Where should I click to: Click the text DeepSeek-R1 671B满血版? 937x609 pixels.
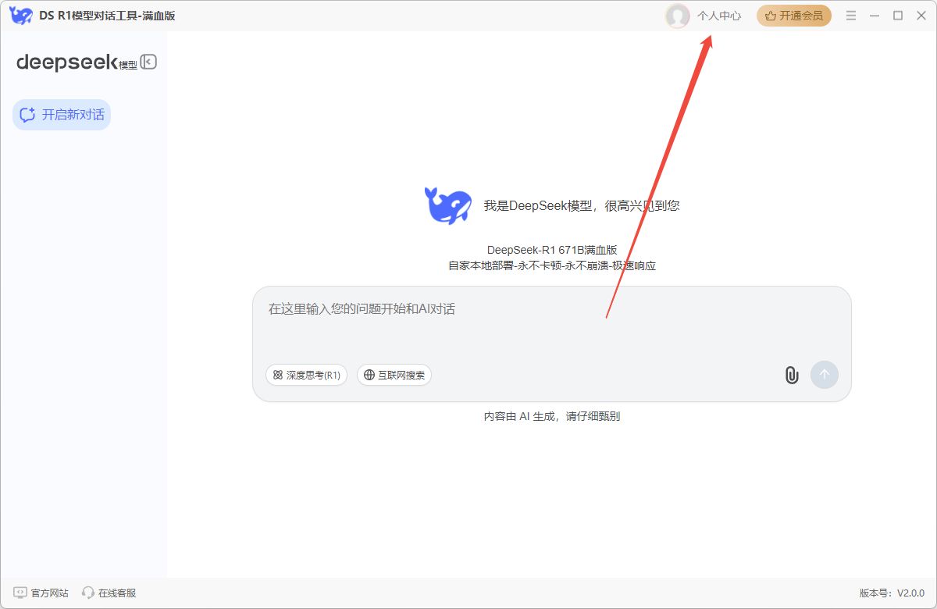tap(552, 250)
